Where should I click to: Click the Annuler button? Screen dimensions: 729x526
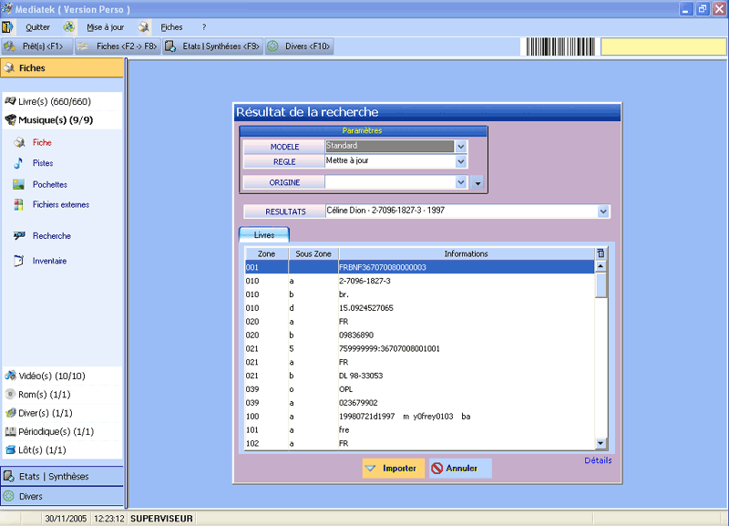point(460,469)
